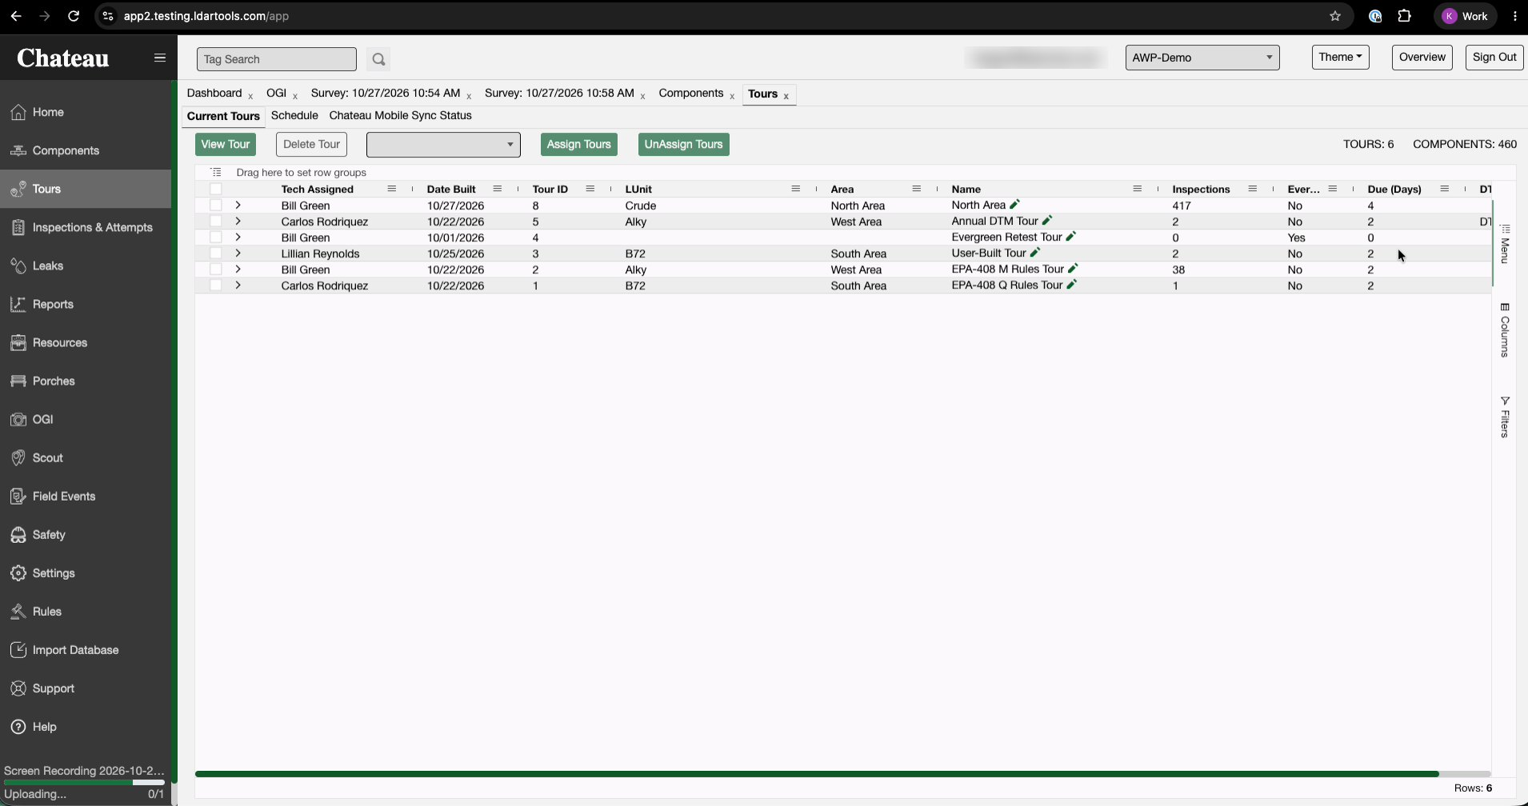
Task: Click the Sign Out button
Action: [x=1494, y=58]
